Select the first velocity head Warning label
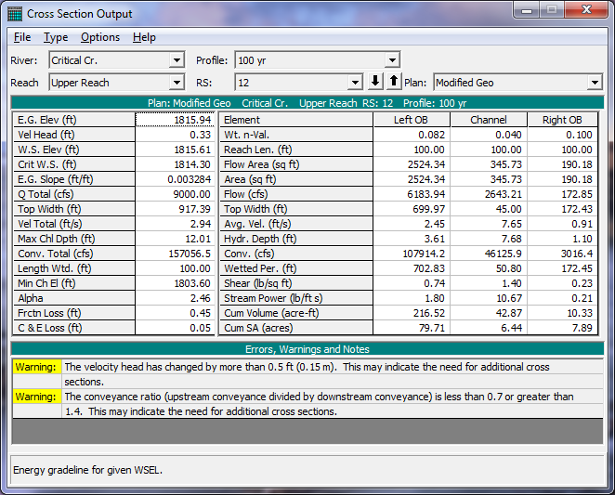The image size is (615, 495). (35, 367)
